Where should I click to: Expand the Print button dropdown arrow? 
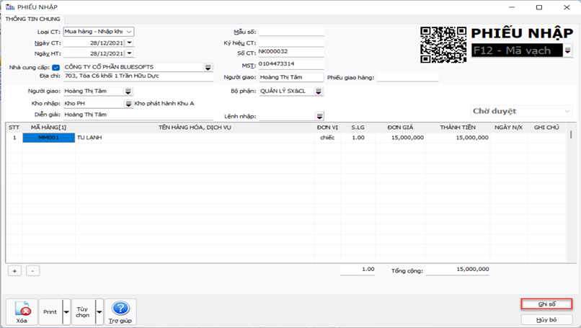click(x=66, y=312)
